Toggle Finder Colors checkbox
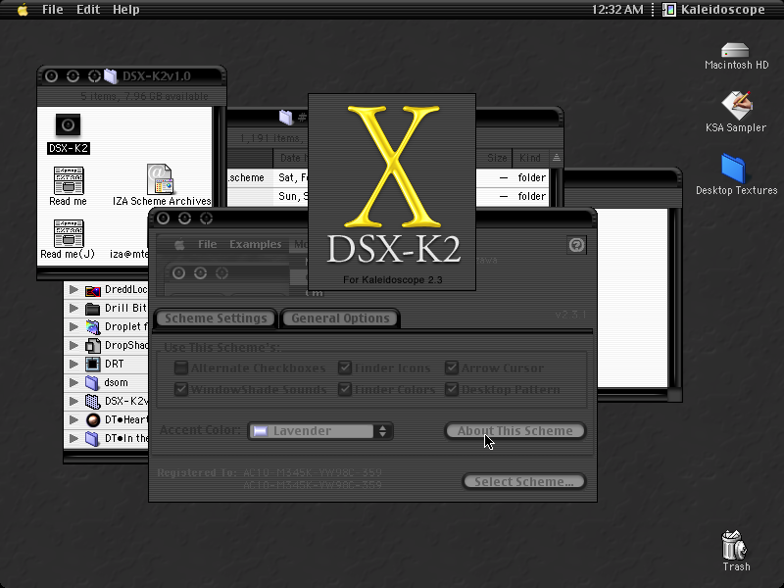 [345, 389]
